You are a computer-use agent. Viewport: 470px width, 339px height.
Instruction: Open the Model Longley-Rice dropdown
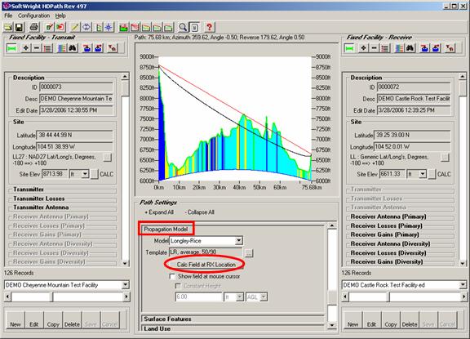click(x=238, y=241)
